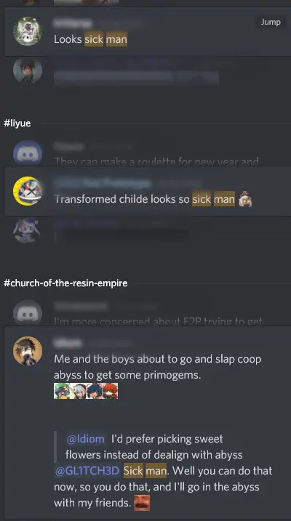Click default Discord avatar under #church-of-the-resin-empire
Viewport: 291px width, 521px height.
pos(27,312)
